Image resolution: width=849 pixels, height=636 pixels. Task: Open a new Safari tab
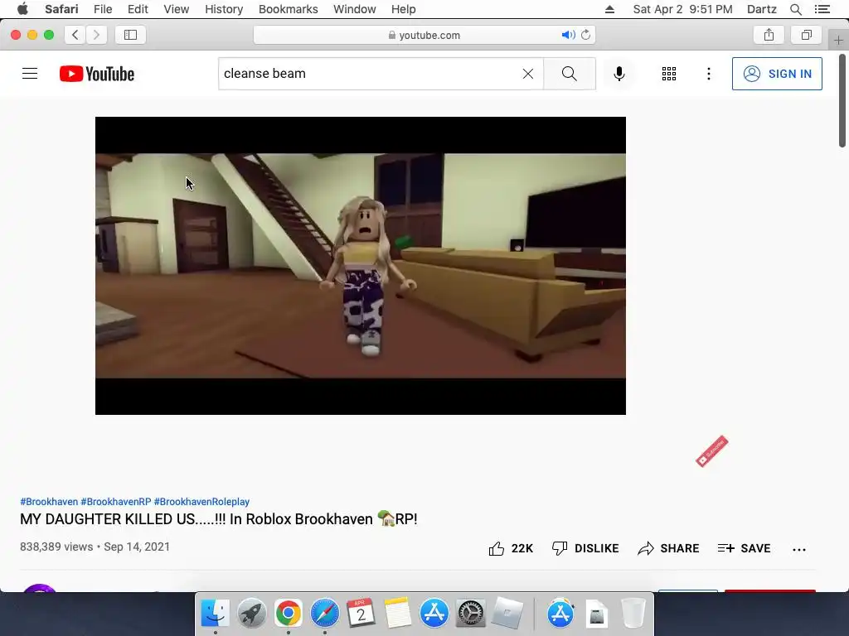click(838, 40)
